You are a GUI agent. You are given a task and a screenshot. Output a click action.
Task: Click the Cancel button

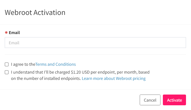click(150, 100)
